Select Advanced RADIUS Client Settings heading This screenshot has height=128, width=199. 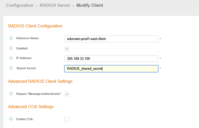pyautogui.click(x=40, y=81)
